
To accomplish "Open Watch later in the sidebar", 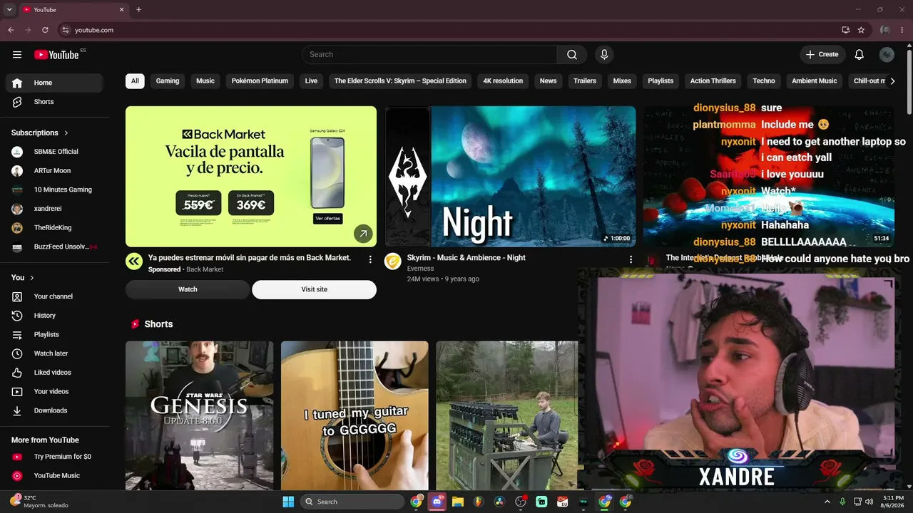I will tap(54, 353).
